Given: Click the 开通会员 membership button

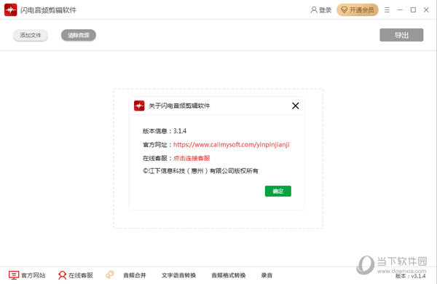Looking at the screenshot, I should pyautogui.click(x=358, y=10).
